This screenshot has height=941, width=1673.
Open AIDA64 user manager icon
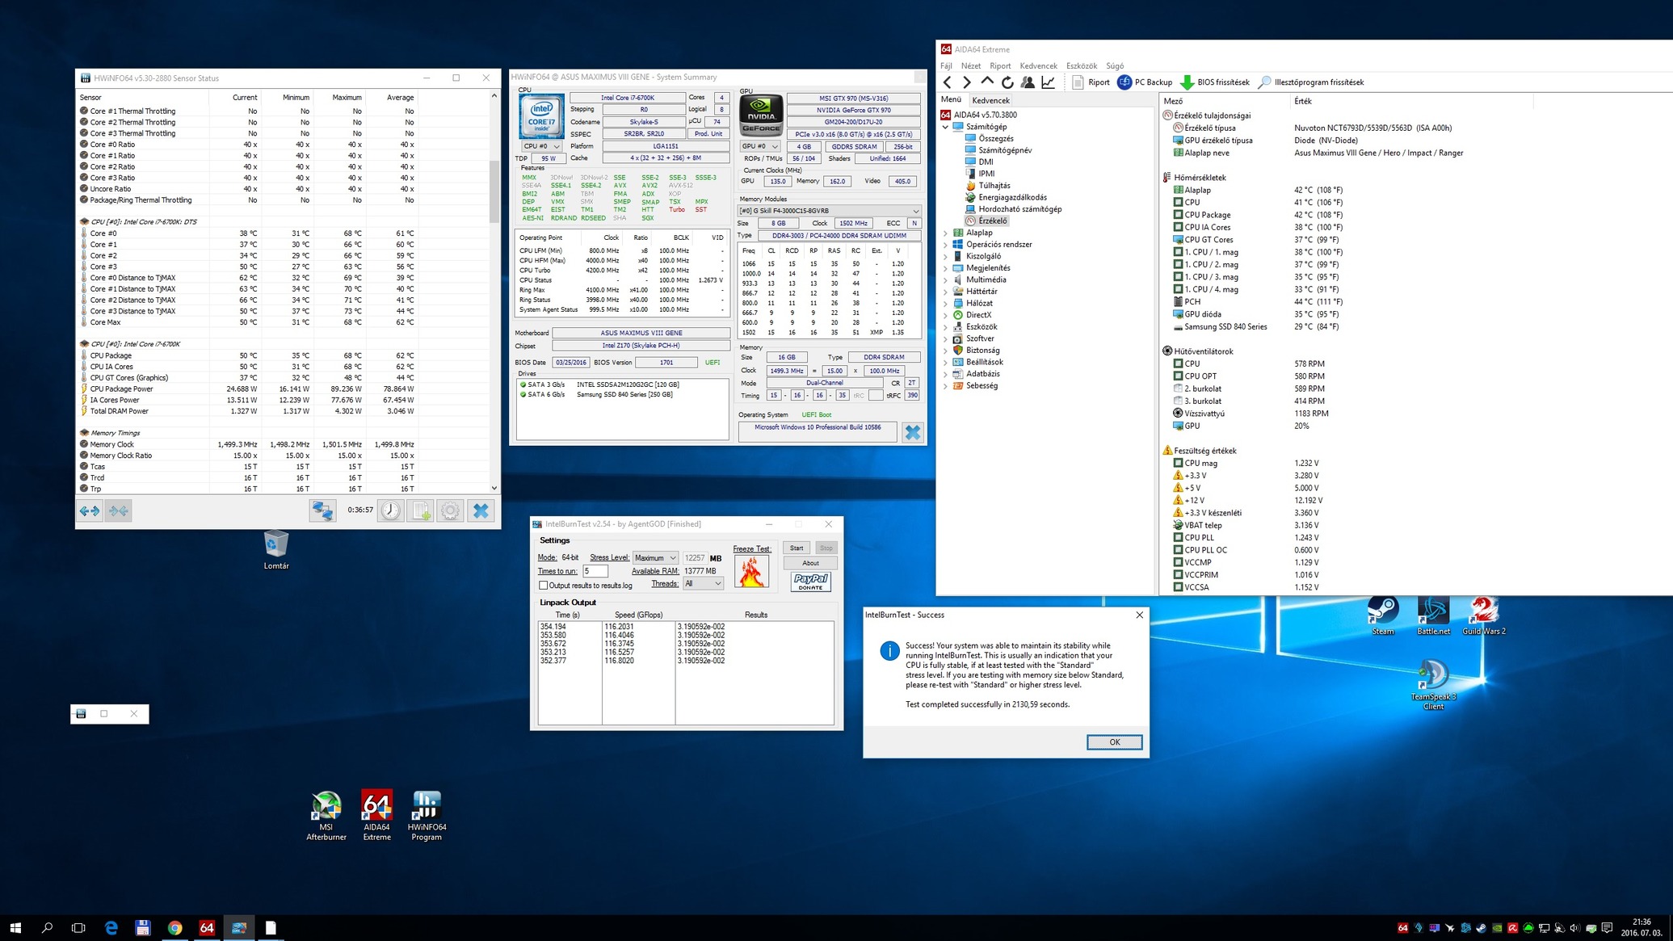coord(1028,82)
